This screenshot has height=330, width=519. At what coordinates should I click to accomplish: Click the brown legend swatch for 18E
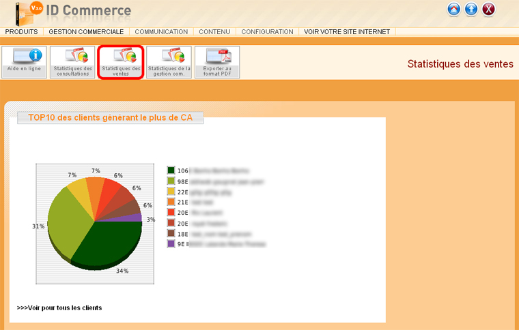click(x=171, y=233)
